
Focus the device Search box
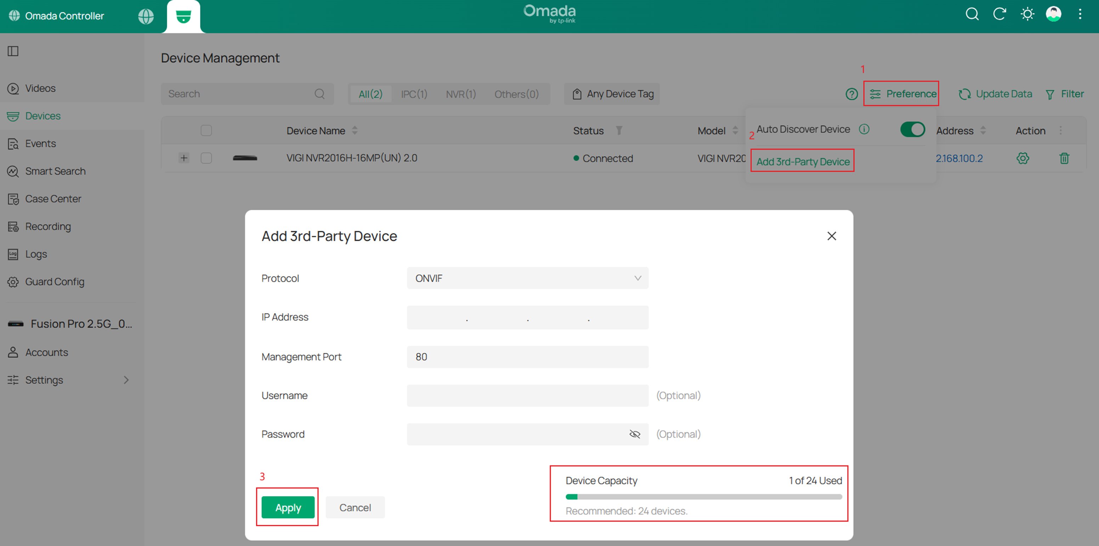pos(247,94)
